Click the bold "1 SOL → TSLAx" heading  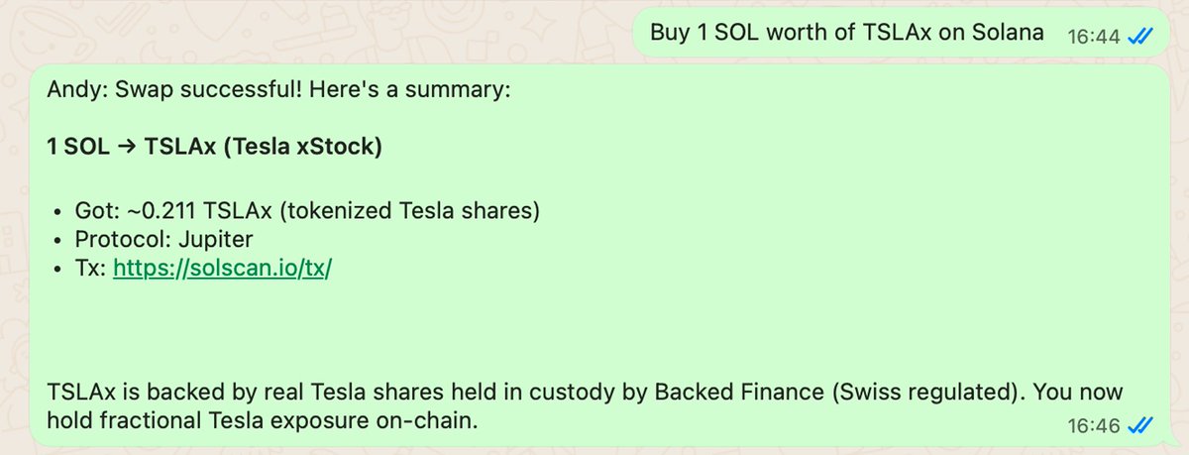click(x=214, y=148)
